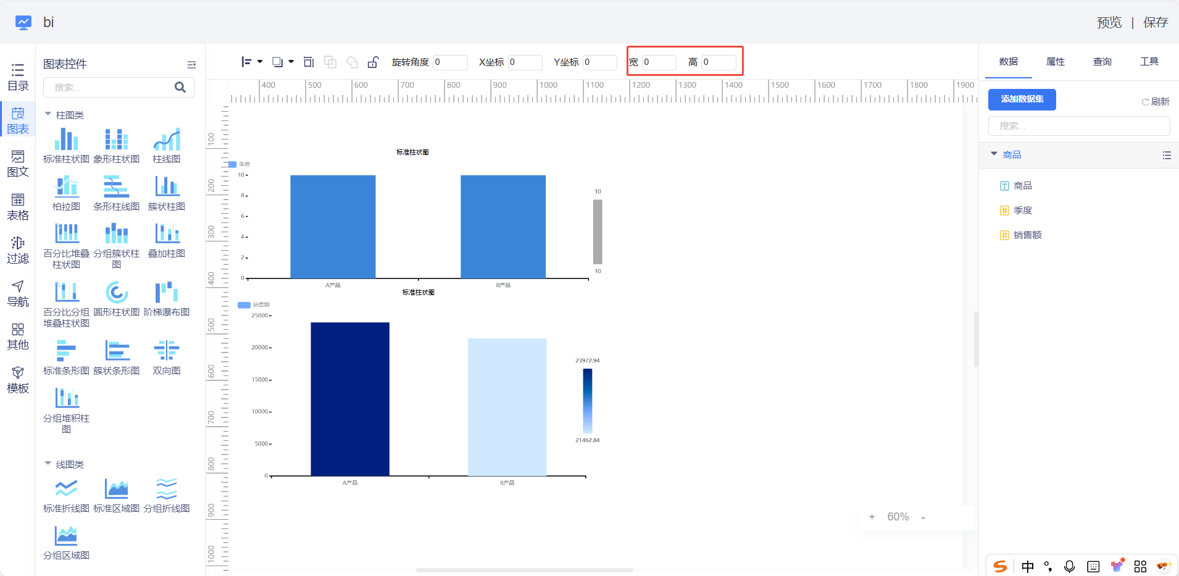
Task: Collapse the 柱图类 category
Action: [x=48, y=114]
